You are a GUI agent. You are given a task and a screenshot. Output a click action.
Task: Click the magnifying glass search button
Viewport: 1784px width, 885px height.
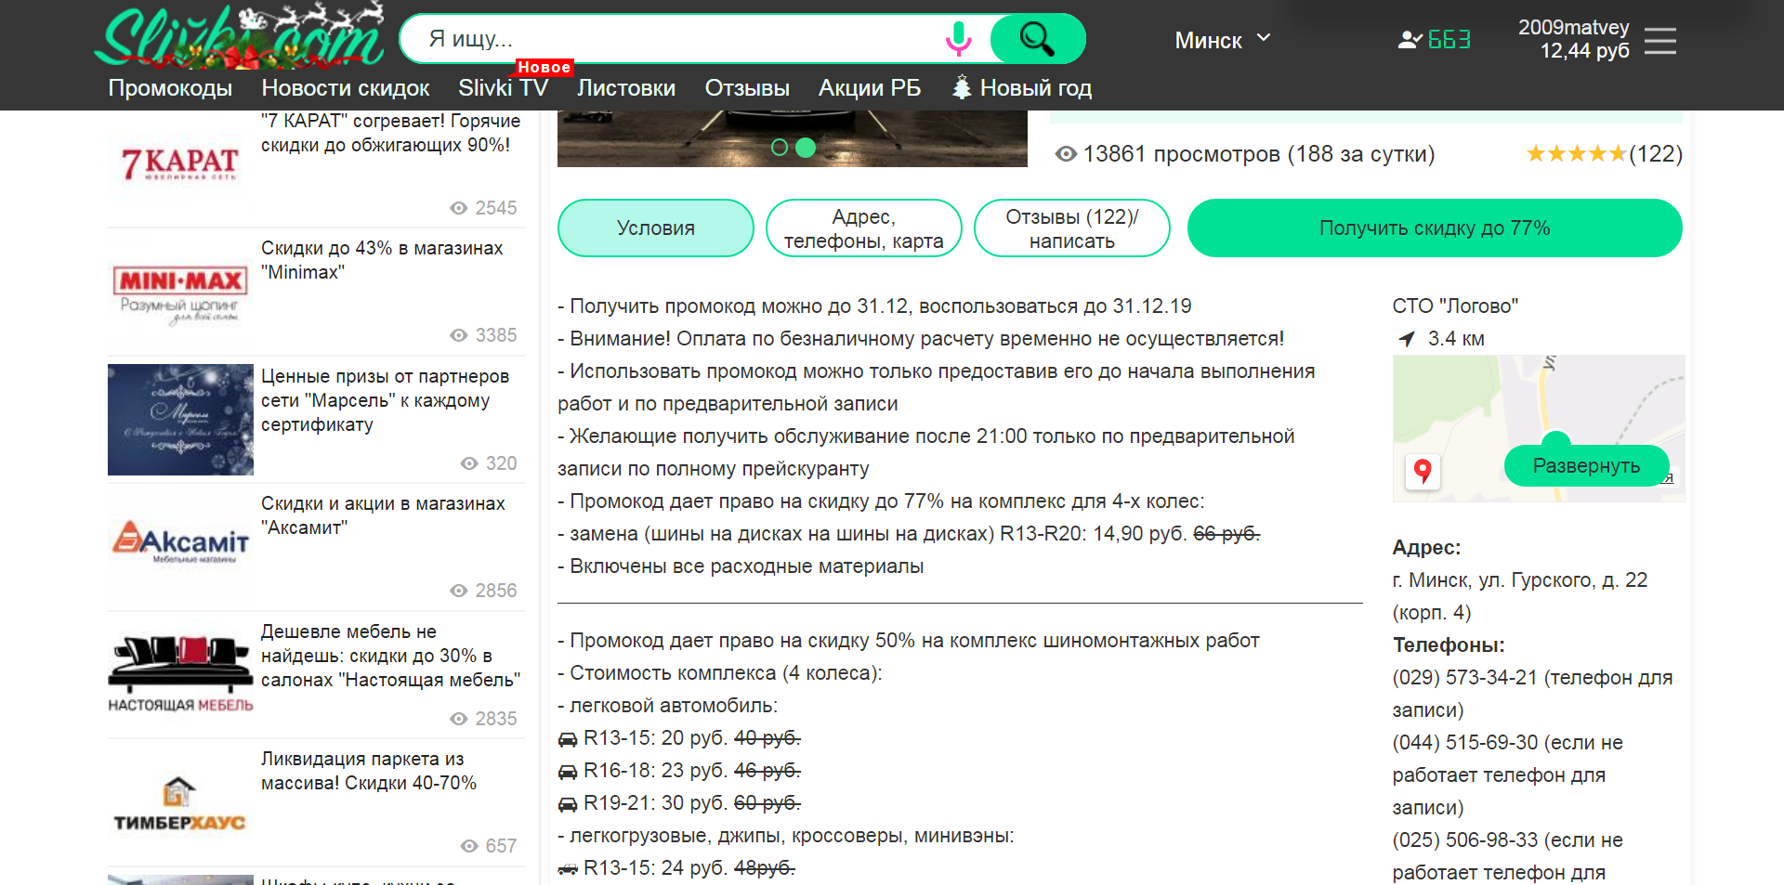coord(1036,39)
